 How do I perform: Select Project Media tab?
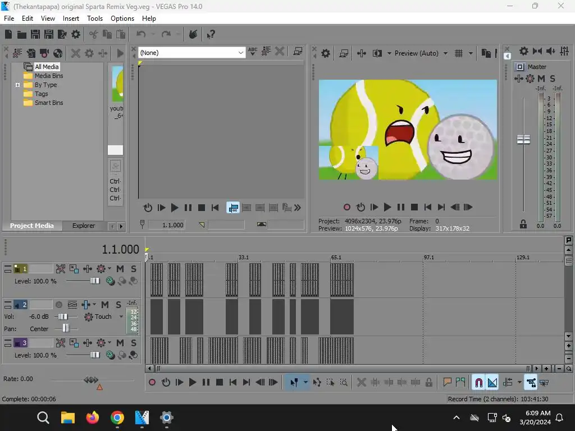[31, 226]
